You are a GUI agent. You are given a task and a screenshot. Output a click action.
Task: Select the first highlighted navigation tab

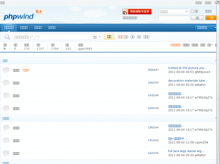point(9,28)
